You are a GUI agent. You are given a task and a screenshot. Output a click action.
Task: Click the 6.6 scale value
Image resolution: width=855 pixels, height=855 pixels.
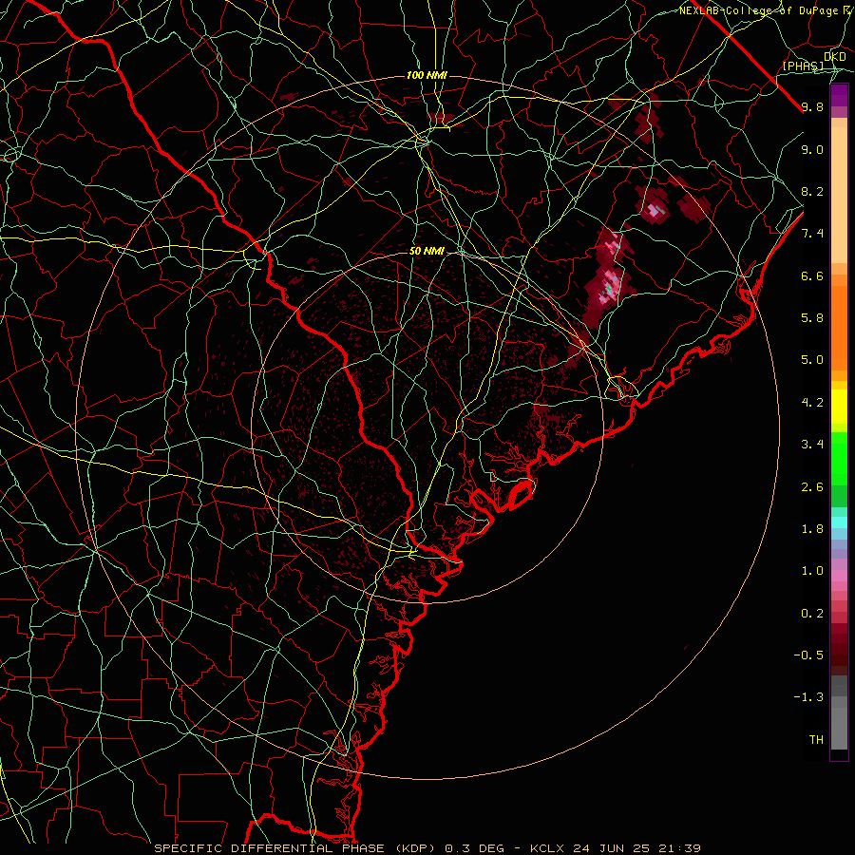point(812,275)
